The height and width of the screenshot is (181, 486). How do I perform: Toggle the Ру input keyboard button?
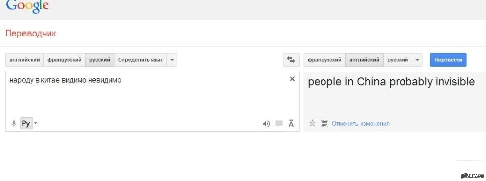26,124
